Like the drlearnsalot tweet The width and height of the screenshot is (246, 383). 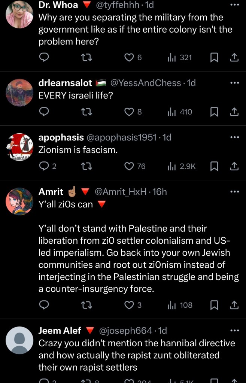(129, 112)
